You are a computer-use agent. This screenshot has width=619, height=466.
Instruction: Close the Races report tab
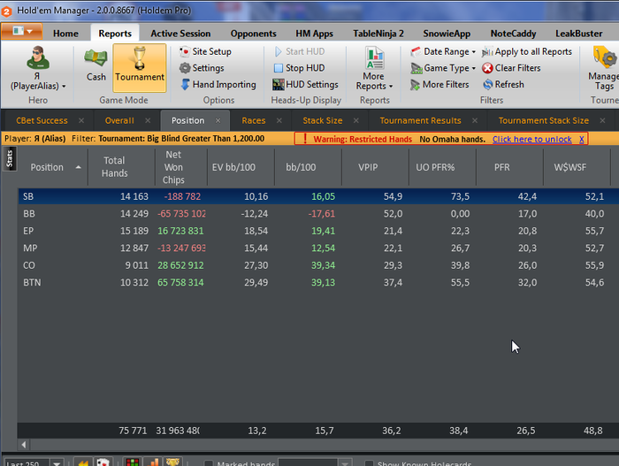pyautogui.click(x=279, y=120)
